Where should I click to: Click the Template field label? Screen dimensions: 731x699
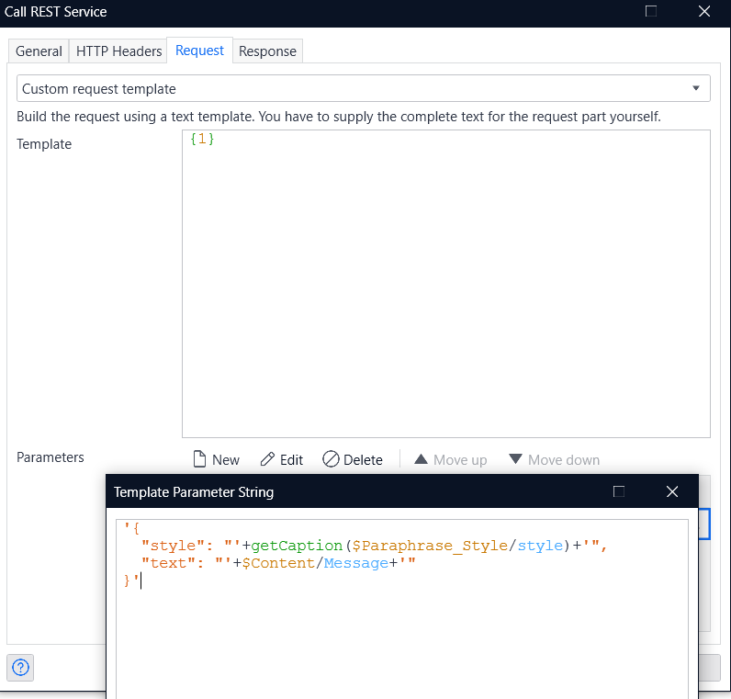tap(44, 144)
